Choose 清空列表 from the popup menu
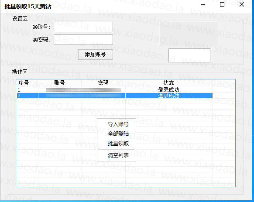Screen dimensions: 254x202 tap(118, 155)
